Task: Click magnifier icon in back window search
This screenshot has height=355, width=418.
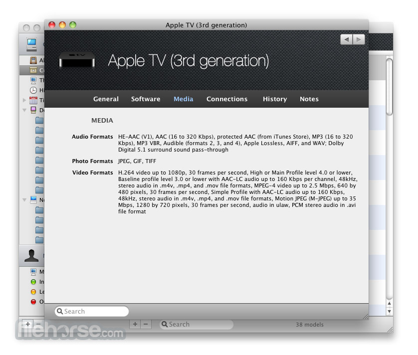Action: point(165,325)
